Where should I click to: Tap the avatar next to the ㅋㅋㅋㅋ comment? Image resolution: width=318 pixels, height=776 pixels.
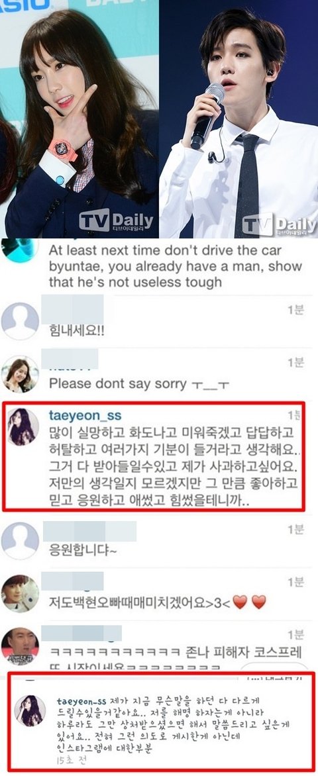[x=21, y=646]
